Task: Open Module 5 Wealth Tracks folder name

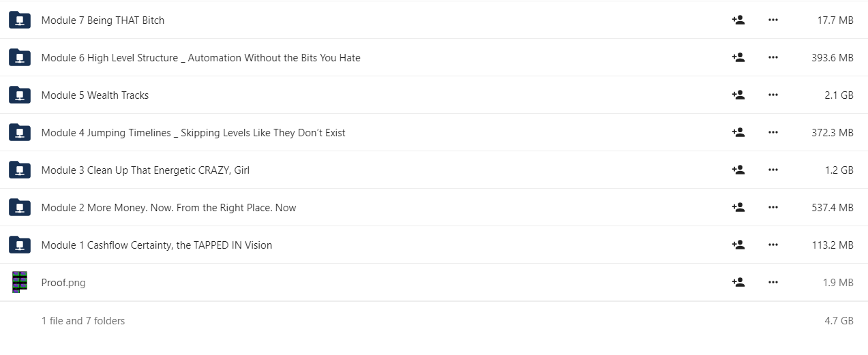Action: 95,95
